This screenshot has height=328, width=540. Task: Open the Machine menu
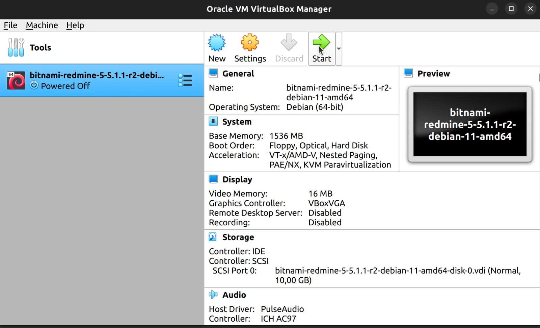point(42,25)
